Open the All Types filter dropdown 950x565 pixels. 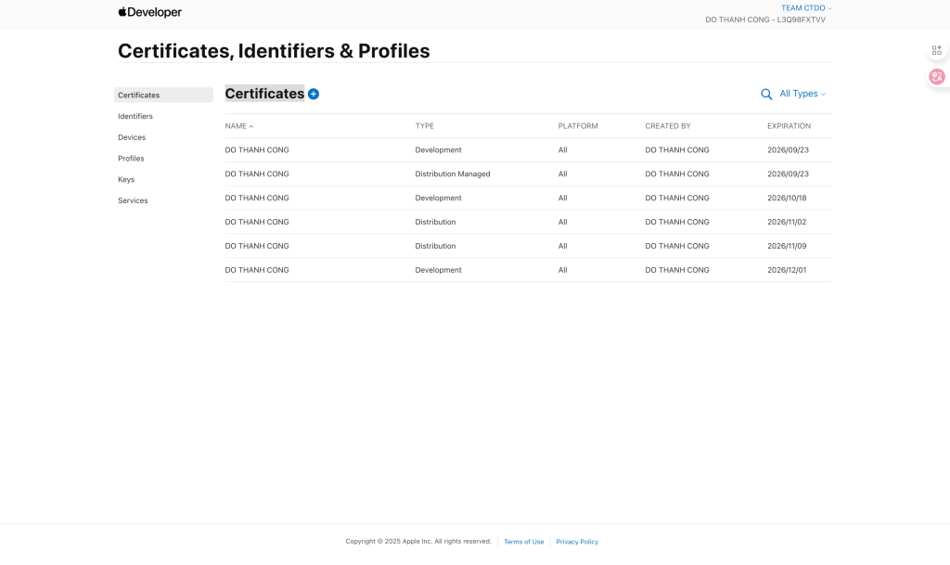[802, 94]
